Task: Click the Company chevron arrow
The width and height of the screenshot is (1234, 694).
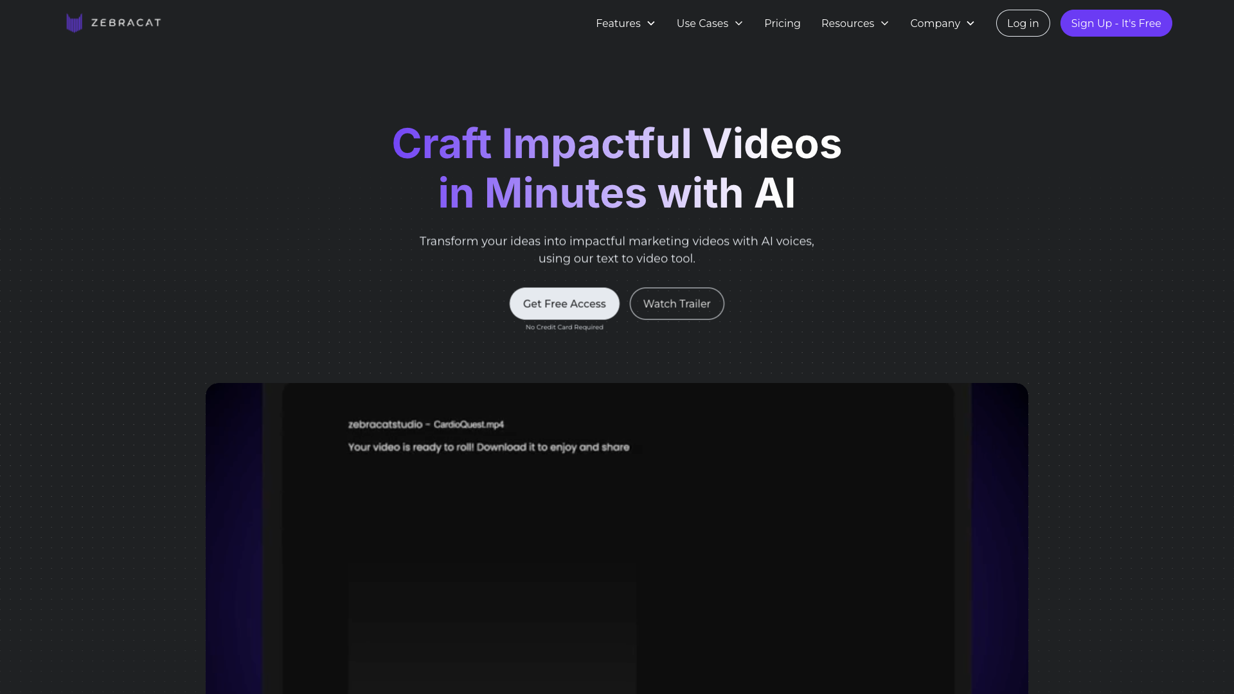Action: [x=971, y=23]
